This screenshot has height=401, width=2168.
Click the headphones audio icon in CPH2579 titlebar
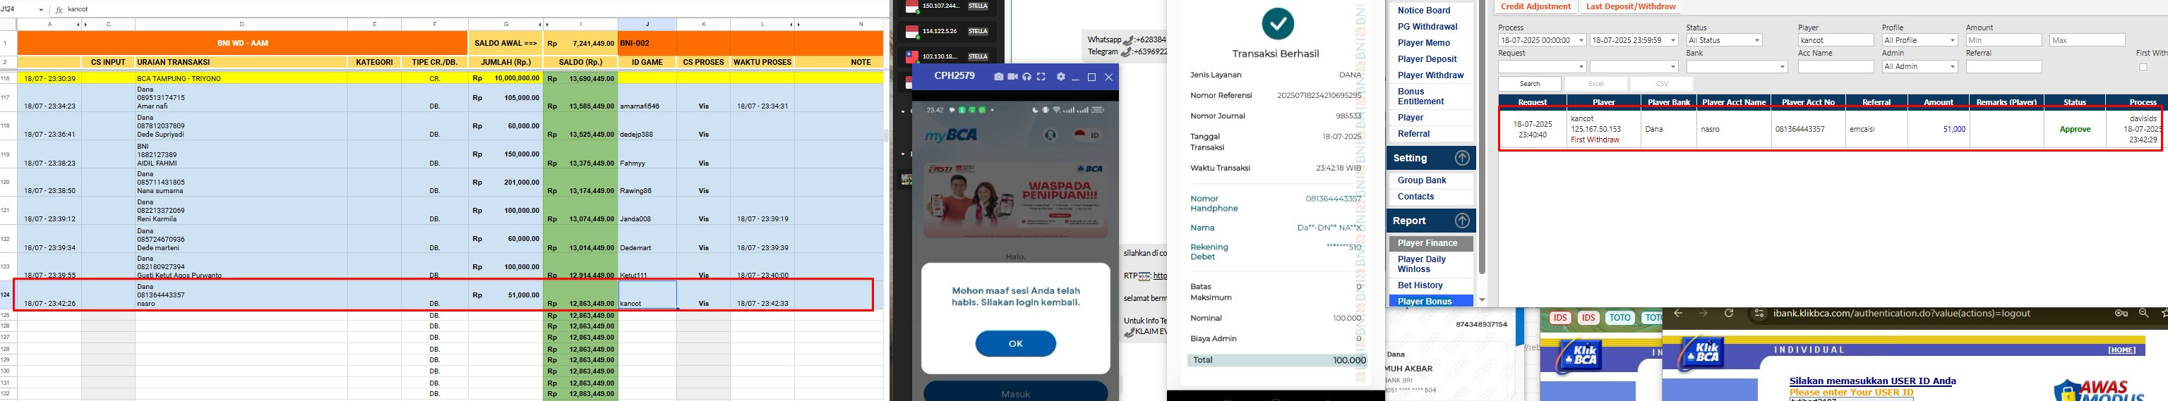1026,77
